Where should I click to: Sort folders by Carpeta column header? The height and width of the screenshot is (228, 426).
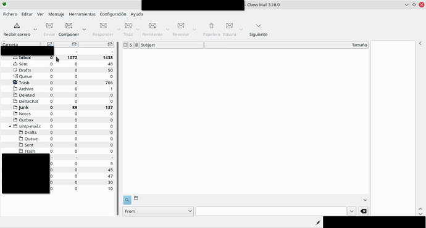pyautogui.click(x=20, y=44)
